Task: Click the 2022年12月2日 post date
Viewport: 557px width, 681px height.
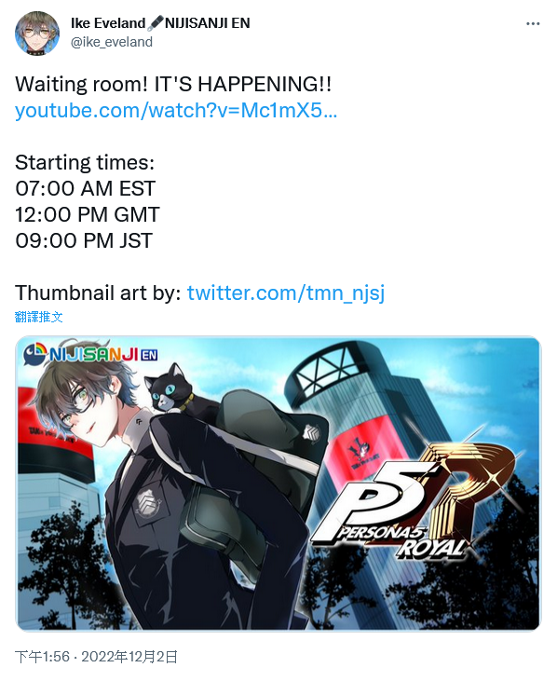Action: (129, 656)
